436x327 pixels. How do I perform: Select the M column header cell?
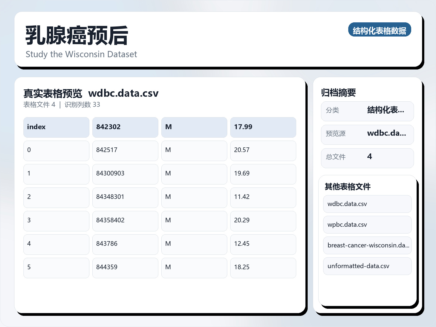194,127
